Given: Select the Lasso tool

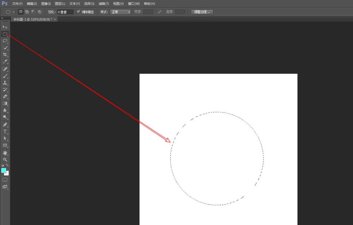Looking at the screenshot, I should [x=5, y=41].
